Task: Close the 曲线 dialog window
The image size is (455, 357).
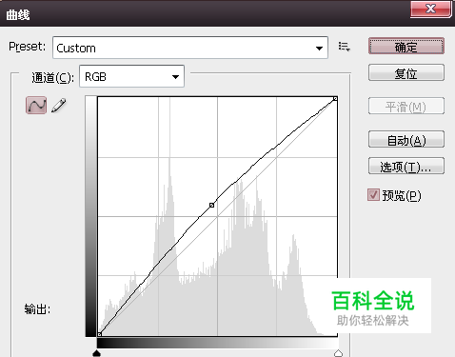Action: [430, 9]
